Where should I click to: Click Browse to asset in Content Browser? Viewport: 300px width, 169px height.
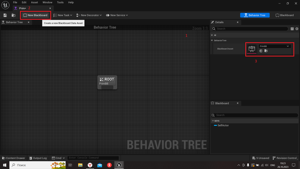tap(14, 15)
